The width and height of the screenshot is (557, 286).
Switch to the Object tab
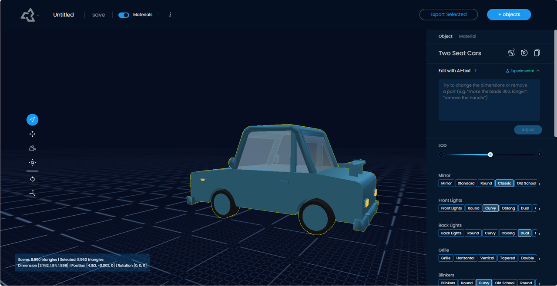(x=446, y=36)
